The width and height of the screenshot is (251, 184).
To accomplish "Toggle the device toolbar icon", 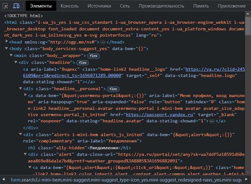I will (x=16, y=6).
